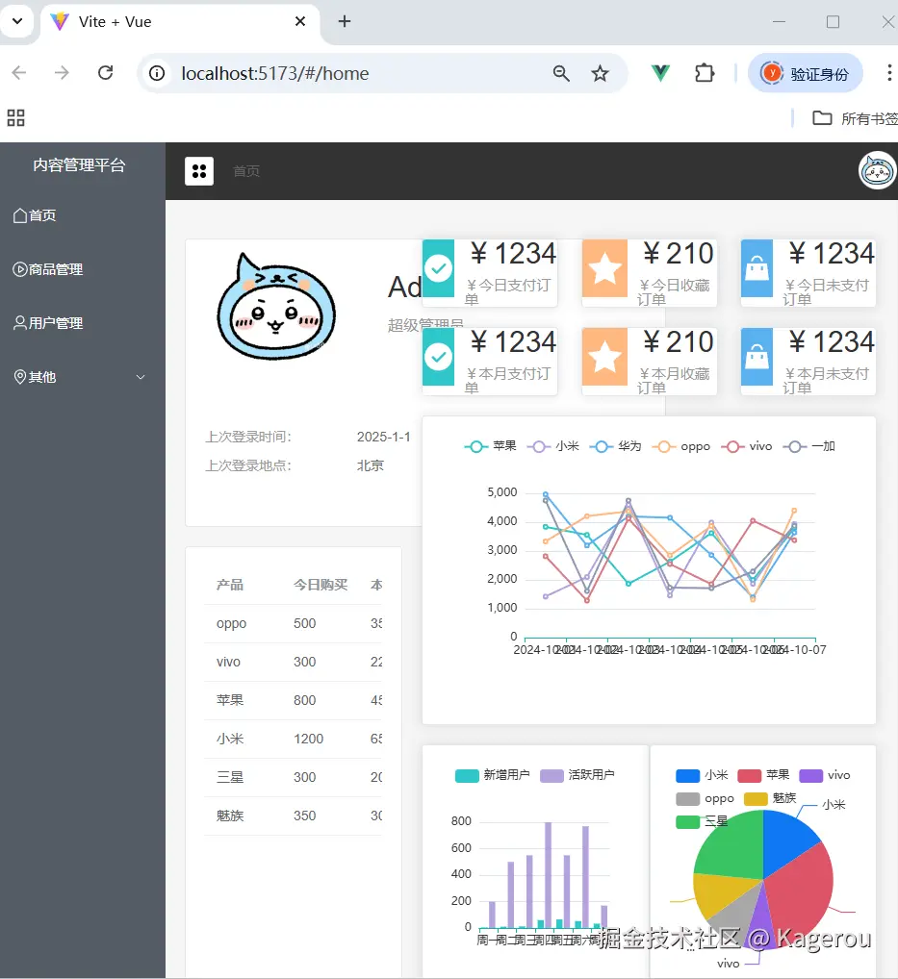Click the sidebar collapse grid icon in header
The image size is (898, 979).
click(198, 171)
